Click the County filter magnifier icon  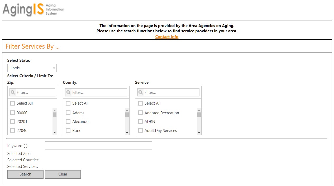click(69, 92)
